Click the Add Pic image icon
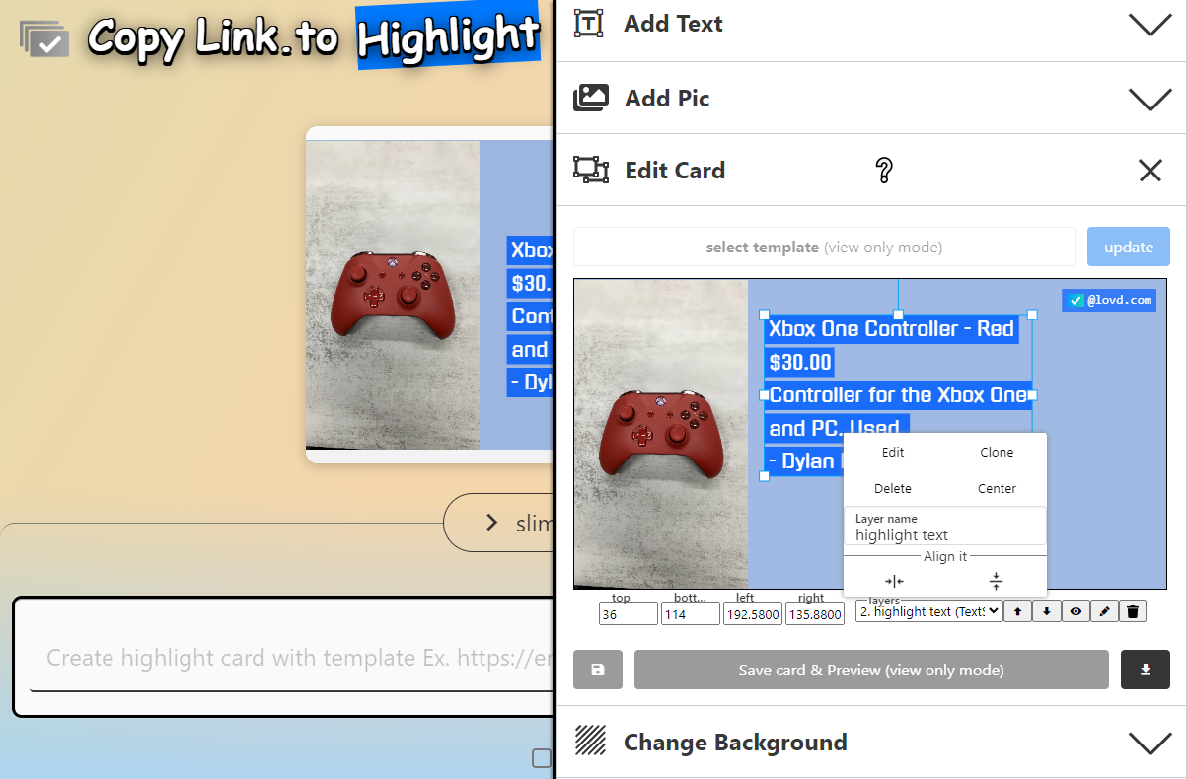Viewport: 1187px width, 779px height. tap(591, 98)
